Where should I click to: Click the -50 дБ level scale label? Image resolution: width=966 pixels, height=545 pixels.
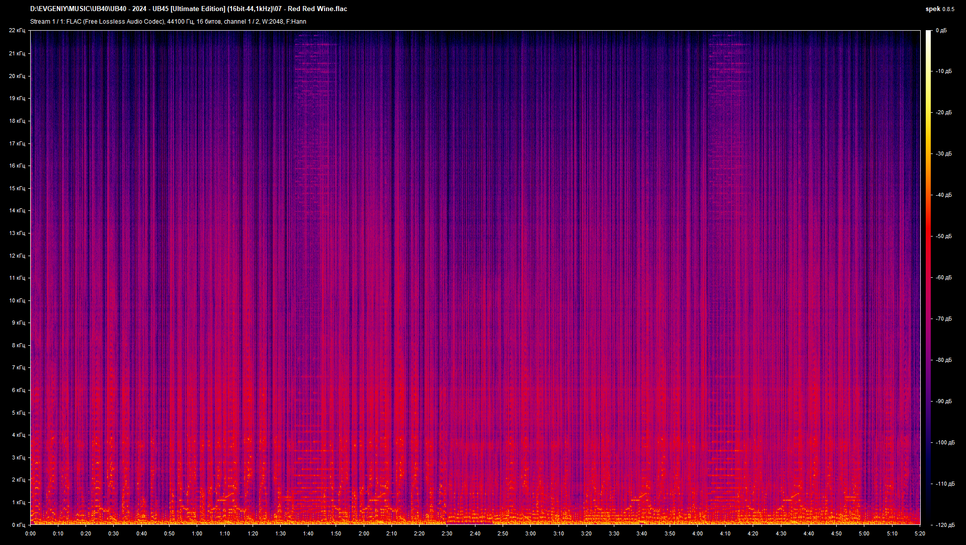click(944, 237)
